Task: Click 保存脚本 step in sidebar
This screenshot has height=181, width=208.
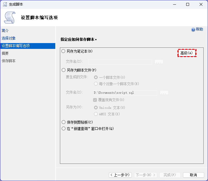Action: [x=8, y=61]
